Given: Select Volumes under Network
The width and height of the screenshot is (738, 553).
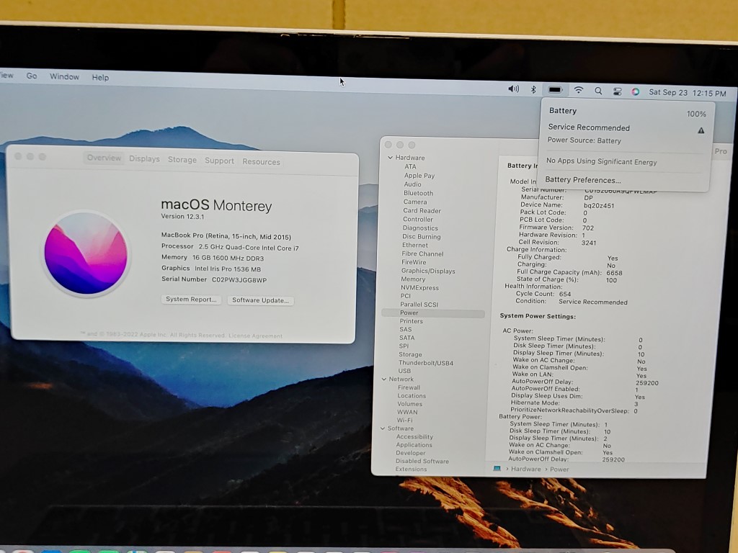Looking at the screenshot, I should (x=409, y=404).
